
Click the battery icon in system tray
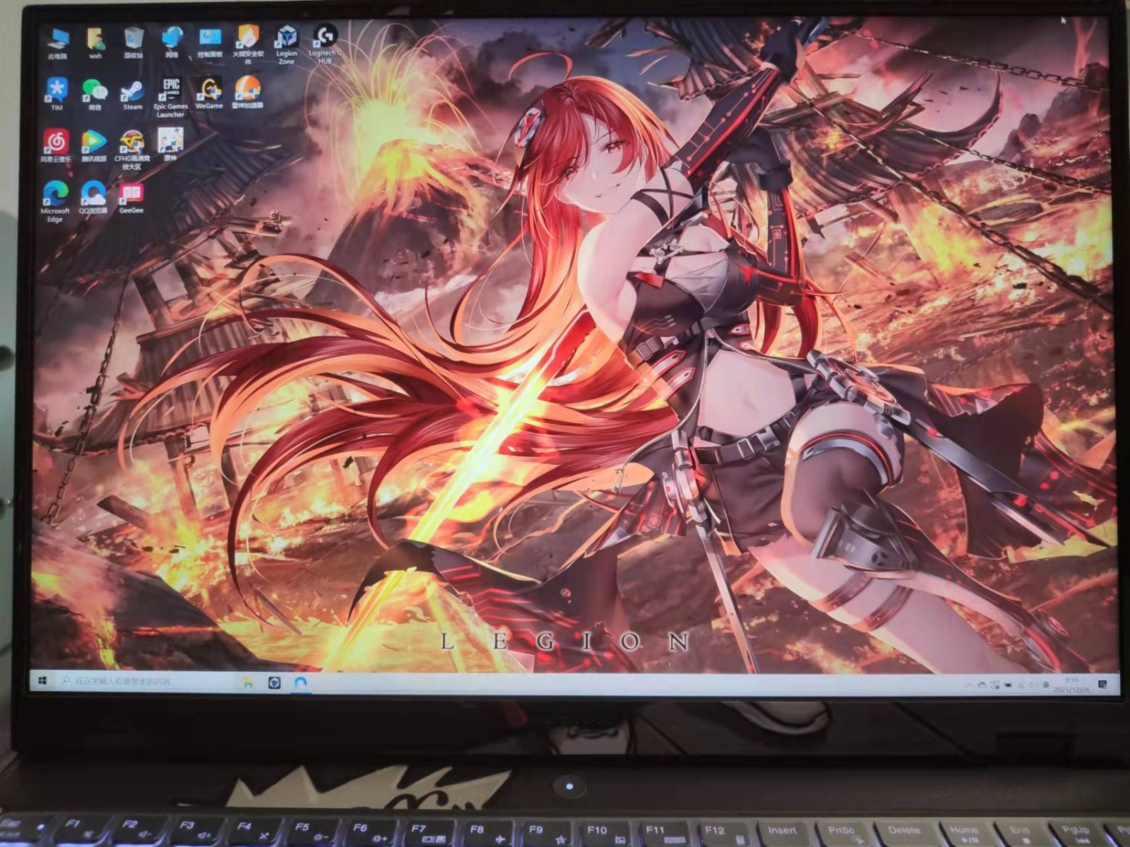[1008, 685]
